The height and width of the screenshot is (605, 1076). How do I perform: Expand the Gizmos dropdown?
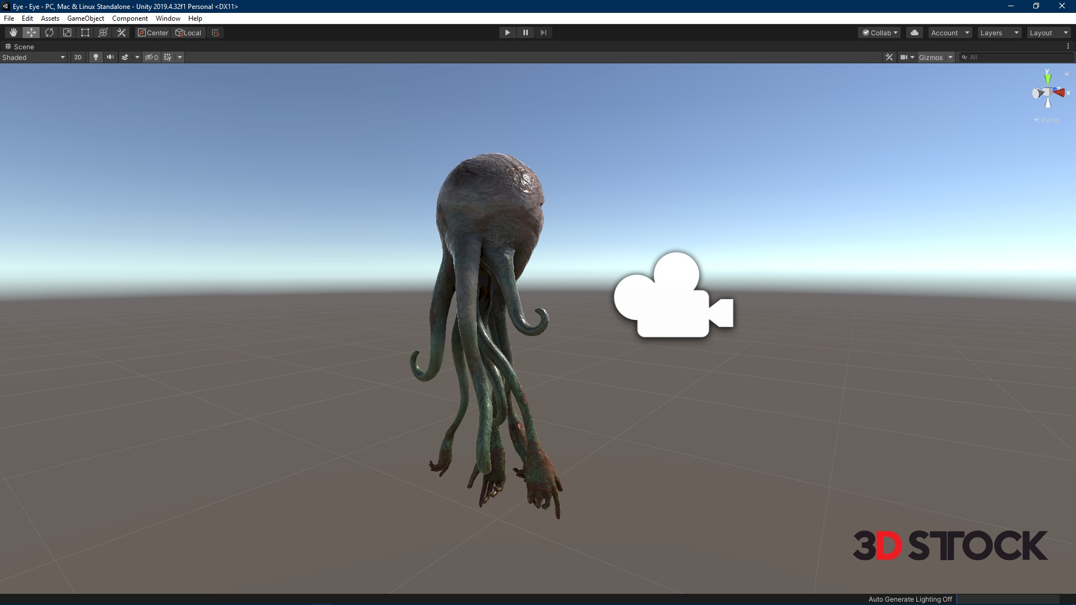pos(950,57)
